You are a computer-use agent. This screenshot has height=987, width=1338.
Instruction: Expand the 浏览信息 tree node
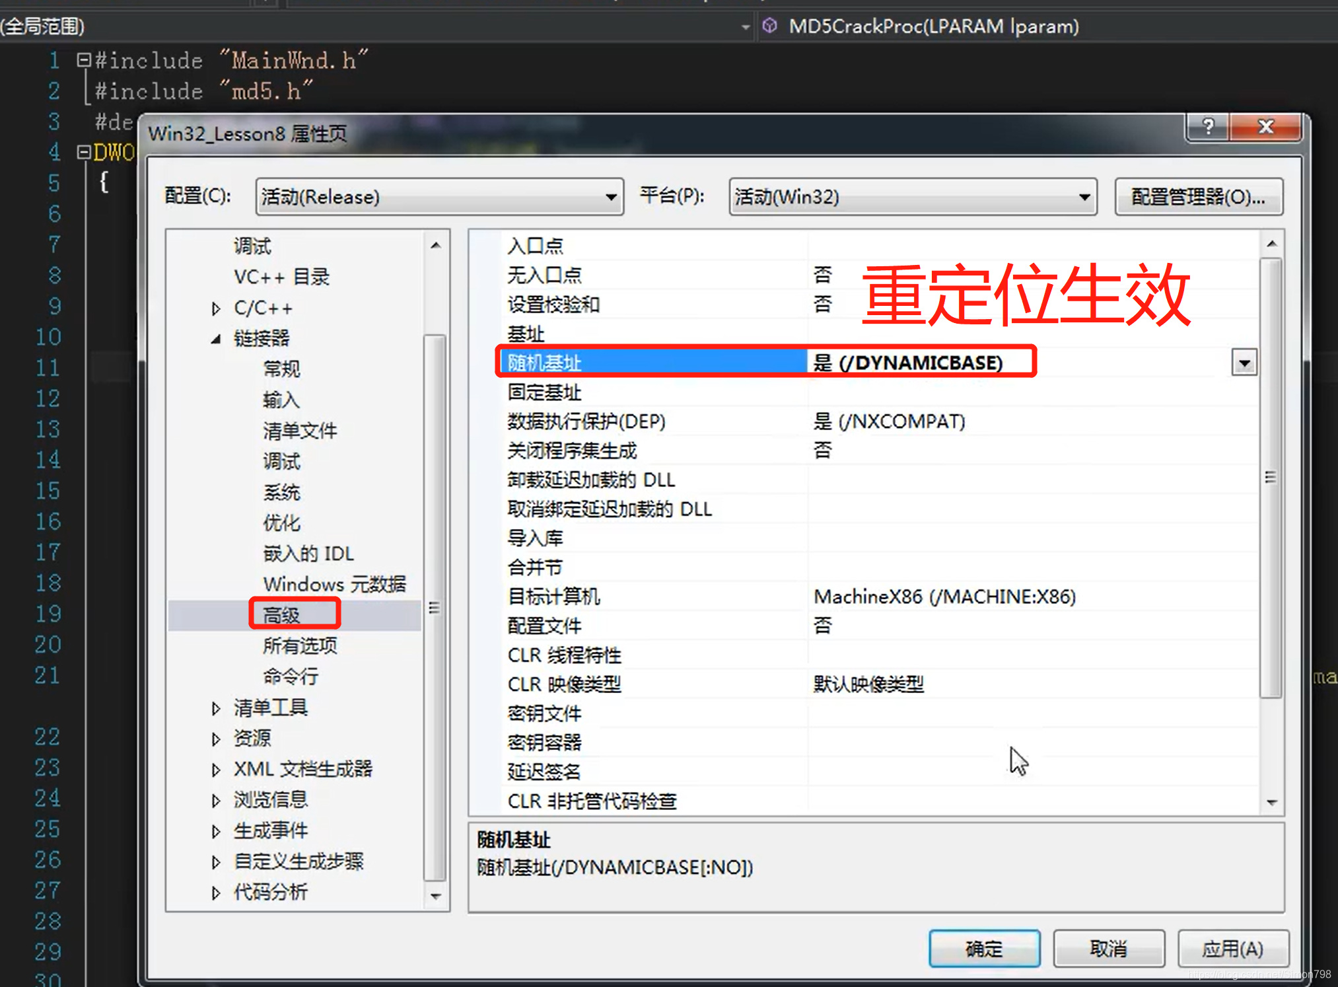point(216,801)
